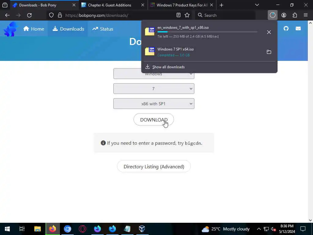Click Show all downloads
This screenshot has height=235, width=313.
pos(168,67)
